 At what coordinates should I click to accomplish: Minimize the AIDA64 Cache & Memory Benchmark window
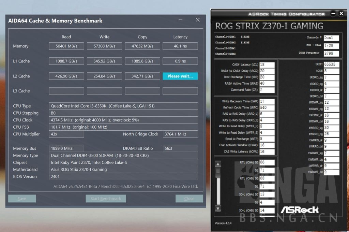tap(181, 20)
